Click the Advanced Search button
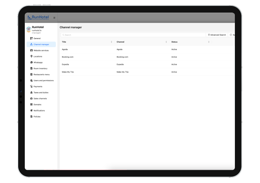This screenshot has width=260, height=183. point(217,35)
